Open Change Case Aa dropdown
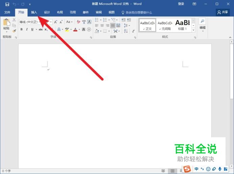This screenshot has width=234, height=174. [x=69, y=22]
